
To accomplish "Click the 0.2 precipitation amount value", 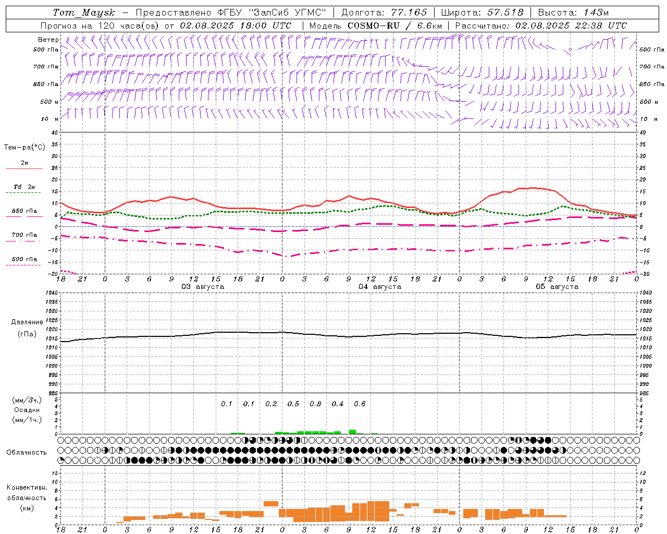I will point(271,404).
